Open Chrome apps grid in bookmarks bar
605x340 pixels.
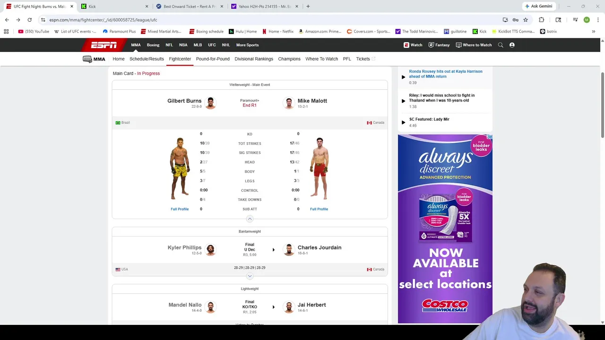click(x=6, y=32)
